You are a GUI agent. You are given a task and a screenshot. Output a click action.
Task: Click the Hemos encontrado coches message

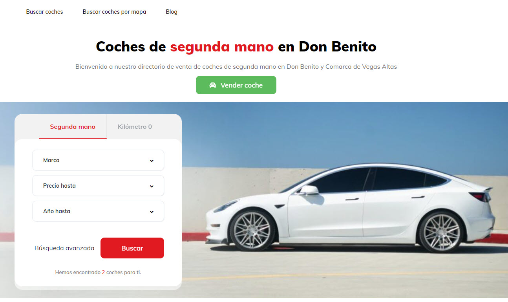(98, 272)
